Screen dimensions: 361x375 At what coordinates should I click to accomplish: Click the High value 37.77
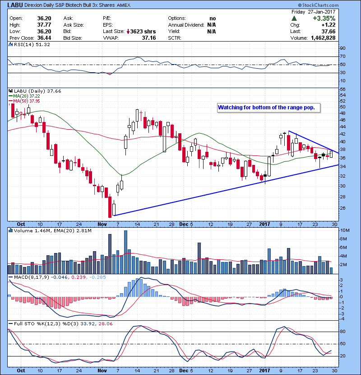(44, 25)
